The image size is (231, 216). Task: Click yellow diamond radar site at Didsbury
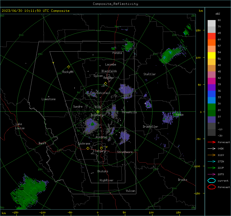98,112
